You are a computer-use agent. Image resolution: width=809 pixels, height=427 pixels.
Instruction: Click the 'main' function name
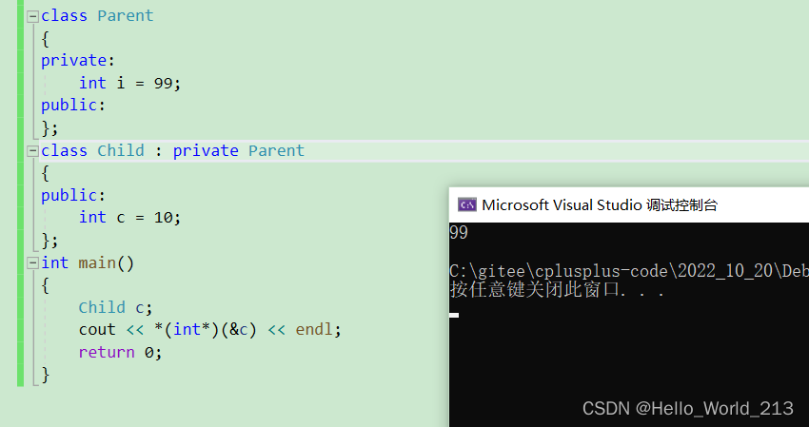click(97, 263)
